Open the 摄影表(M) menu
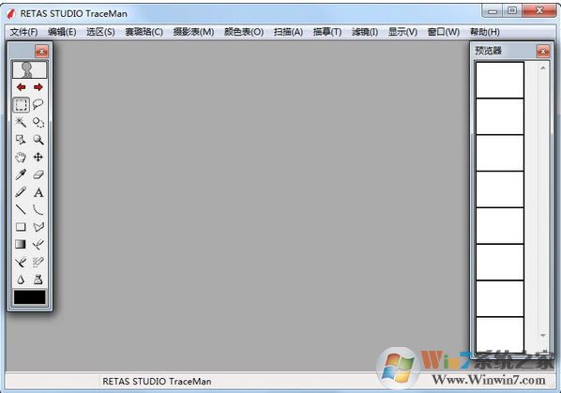The height and width of the screenshot is (393, 561). [x=193, y=32]
